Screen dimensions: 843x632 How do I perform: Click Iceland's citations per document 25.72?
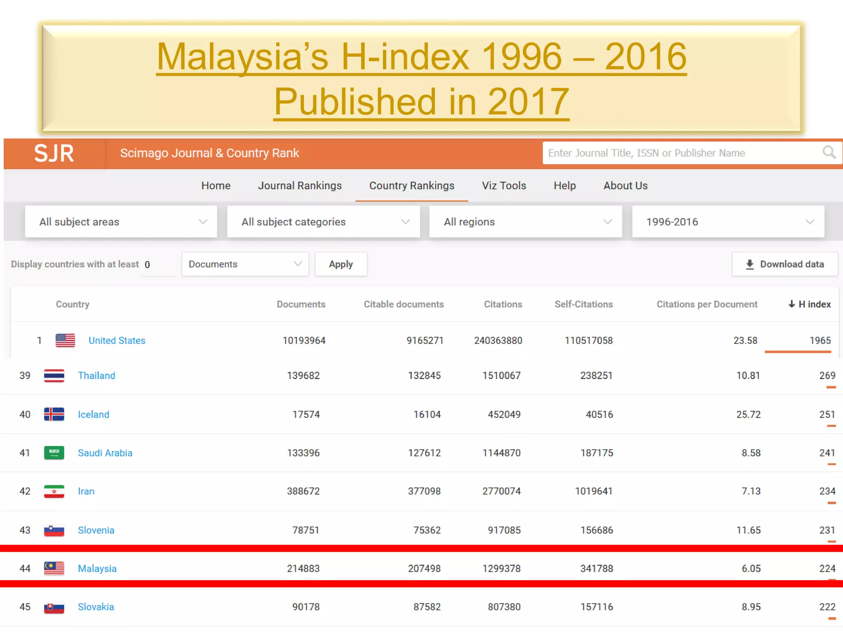point(748,414)
